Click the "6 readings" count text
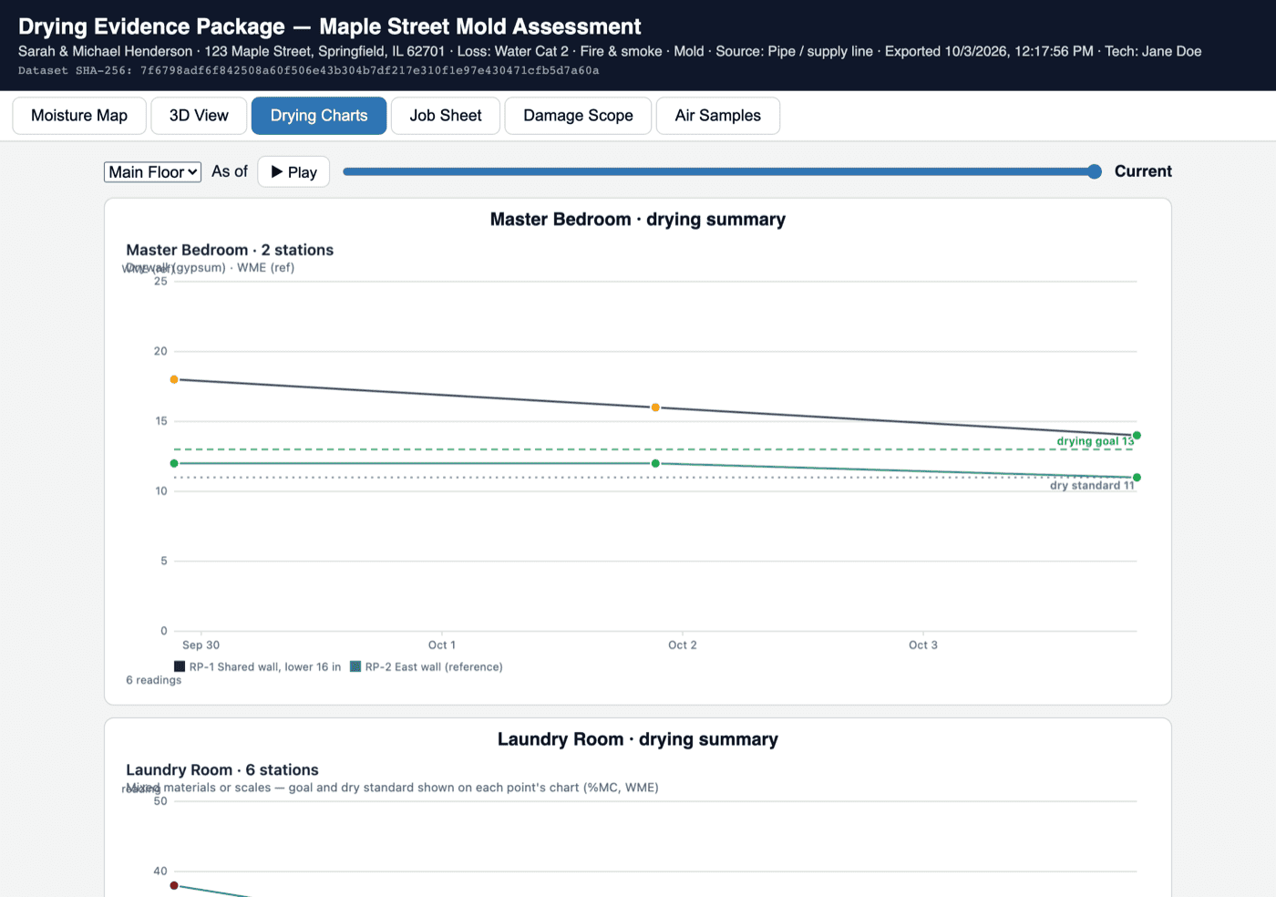 coord(154,680)
